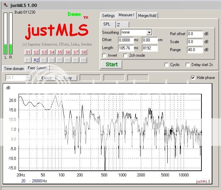Toggle the 2ch mode checkbox
Viewport: 221px width, 190px height.
coord(126,55)
